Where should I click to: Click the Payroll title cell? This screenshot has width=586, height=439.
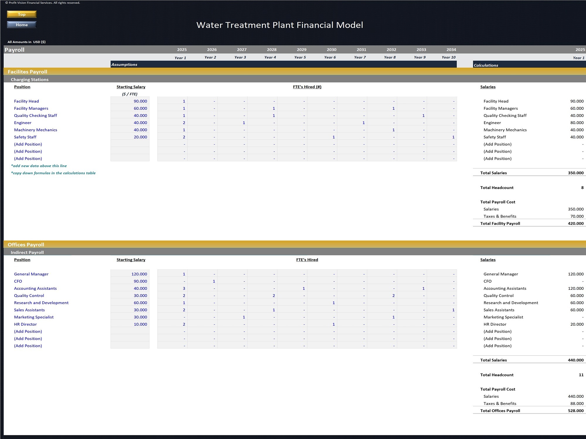pyautogui.click(x=14, y=50)
